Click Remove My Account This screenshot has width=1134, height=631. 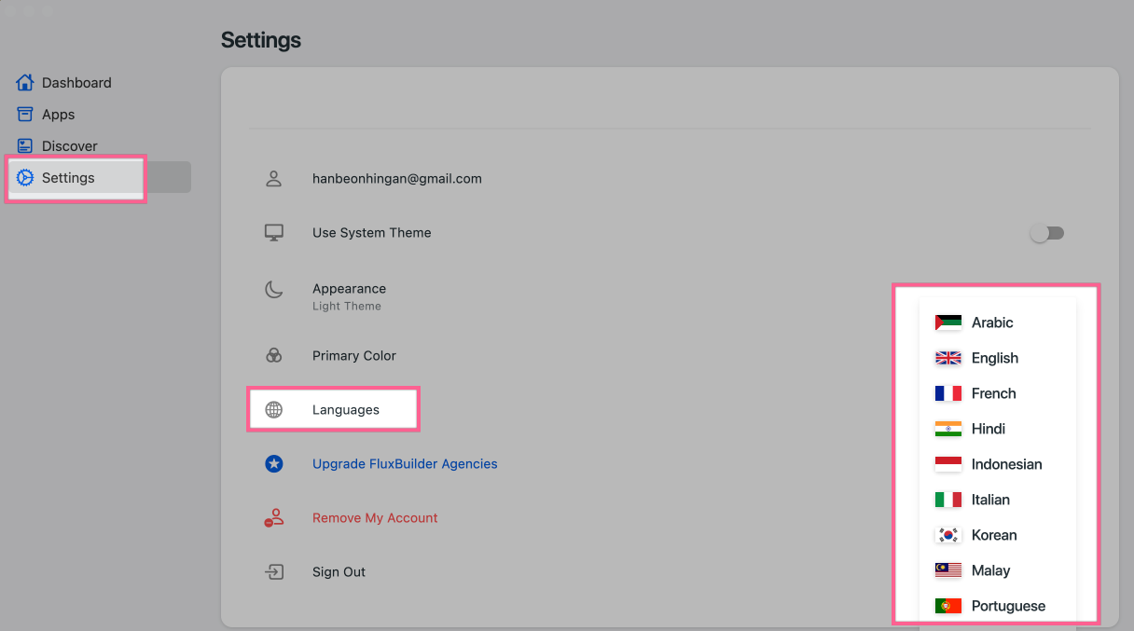[x=375, y=518]
